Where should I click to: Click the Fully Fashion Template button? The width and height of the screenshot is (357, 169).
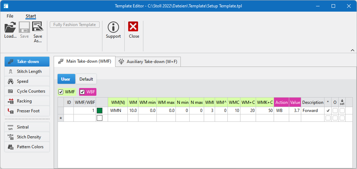[75, 25]
